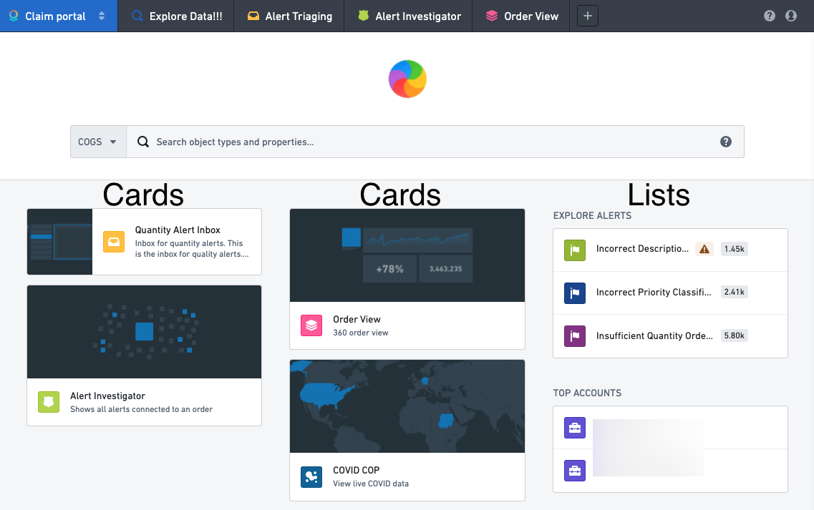
Task: Click the warning triangle on Incorrect Description row
Action: tap(704, 249)
